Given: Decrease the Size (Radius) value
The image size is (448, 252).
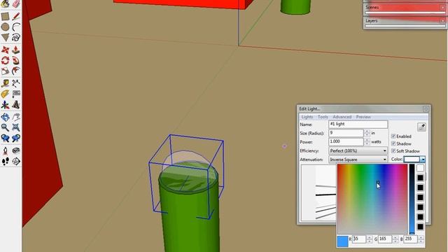Looking at the screenshot, I should point(367,134).
